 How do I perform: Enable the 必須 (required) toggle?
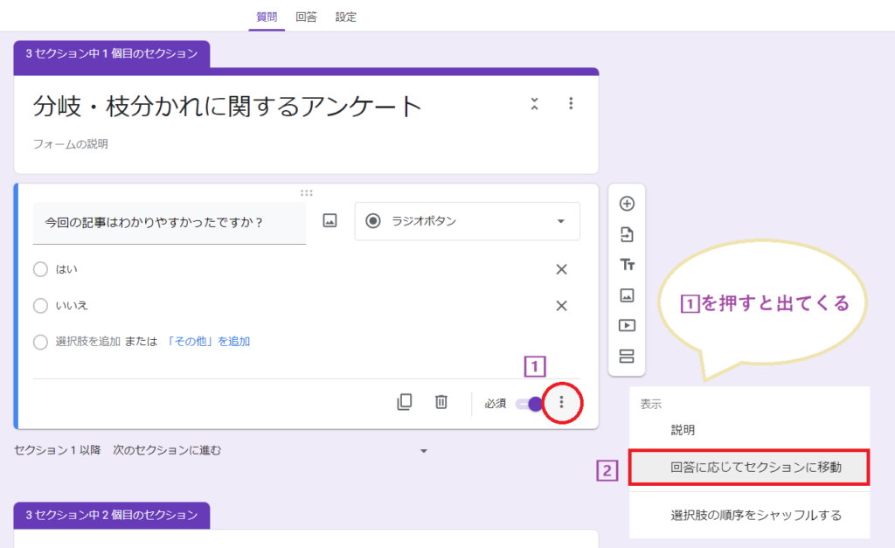[533, 402]
